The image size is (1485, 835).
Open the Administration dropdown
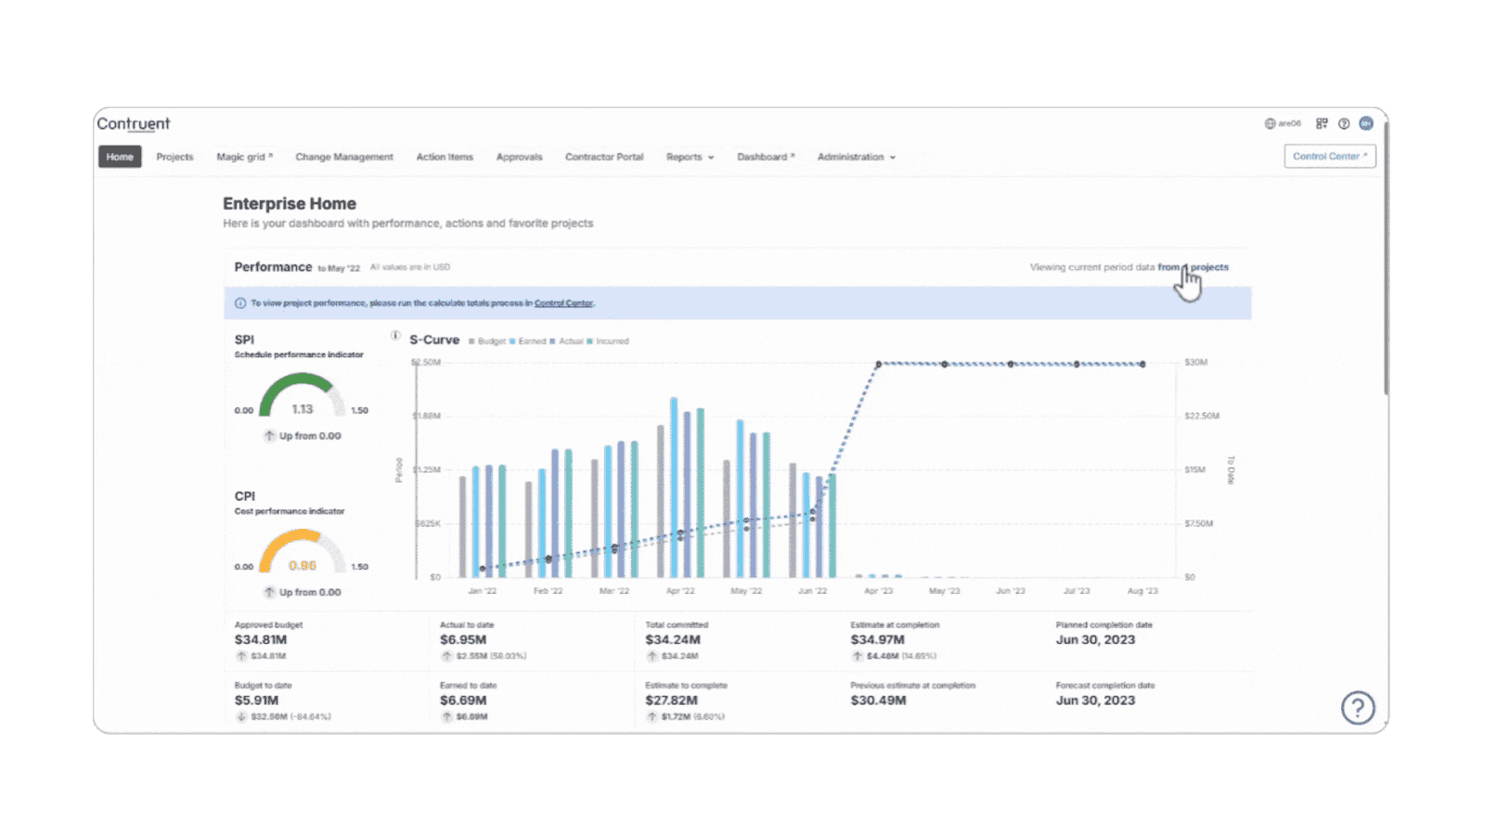click(x=854, y=157)
